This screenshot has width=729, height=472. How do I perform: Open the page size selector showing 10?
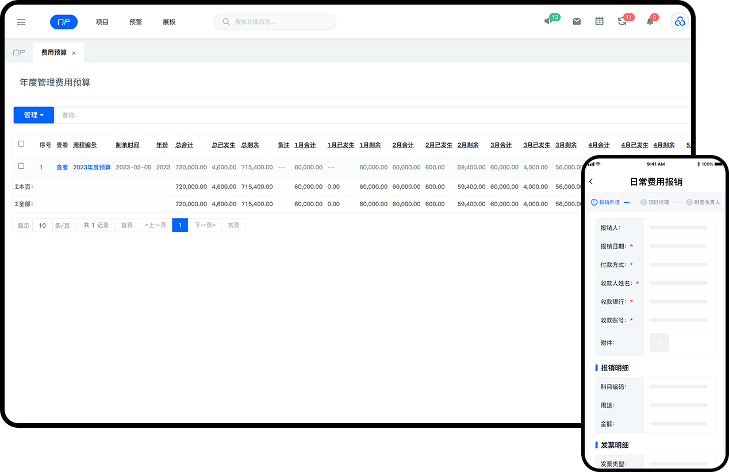coord(42,226)
